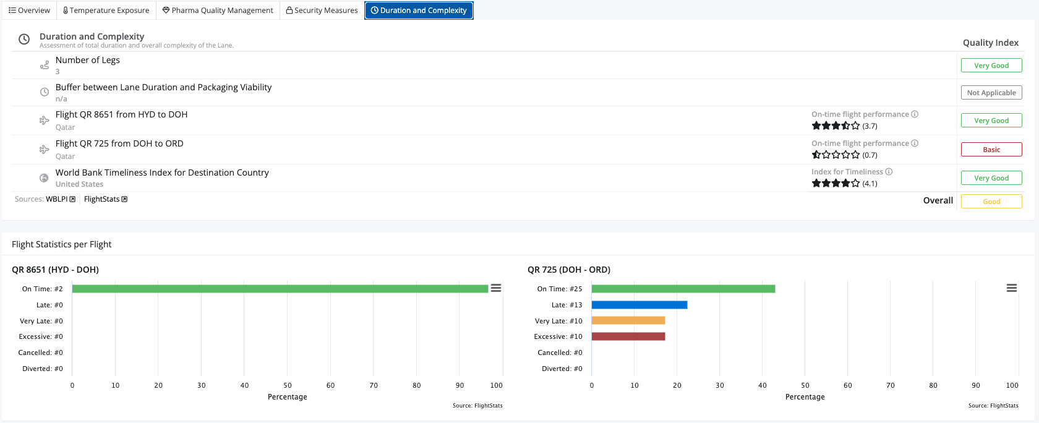Click the airplane icon for Flight QR 725
This screenshot has height=423, width=1039.
coord(45,150)
